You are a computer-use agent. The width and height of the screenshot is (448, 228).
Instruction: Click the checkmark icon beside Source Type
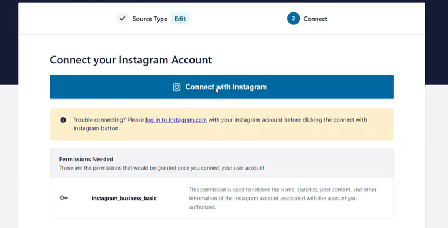[123, 19]
